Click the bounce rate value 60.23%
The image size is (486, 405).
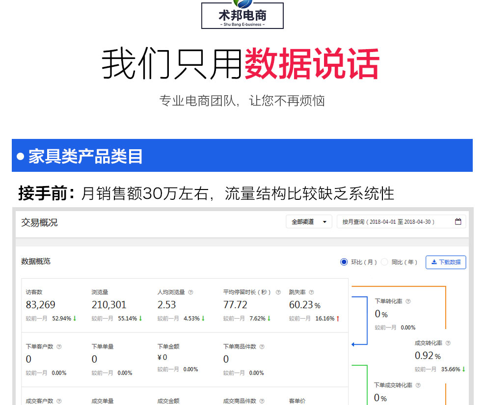[x=305, y=305]
